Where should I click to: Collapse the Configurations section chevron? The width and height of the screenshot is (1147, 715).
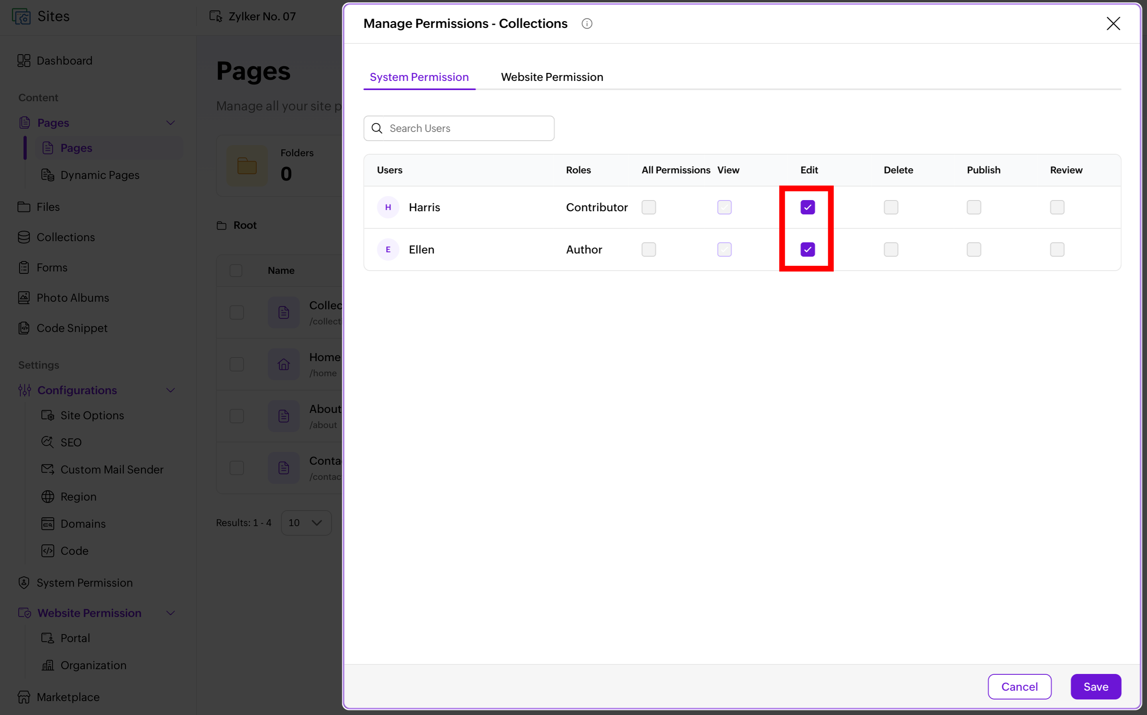coord(171,390)
